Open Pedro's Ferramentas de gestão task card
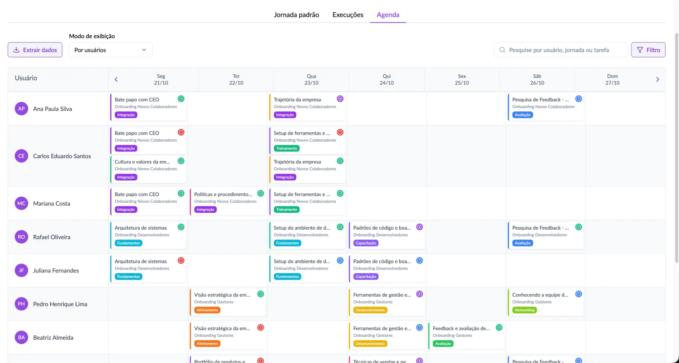Viewport: 679px width, 363px height. (387, 302)
